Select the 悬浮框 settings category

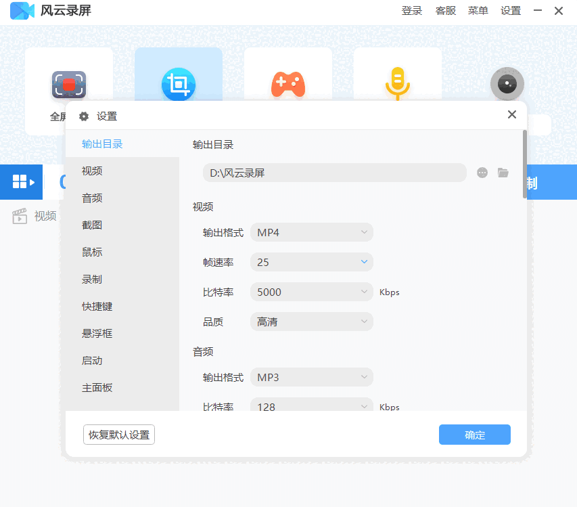pyautogui.click(x=122, y=334)
